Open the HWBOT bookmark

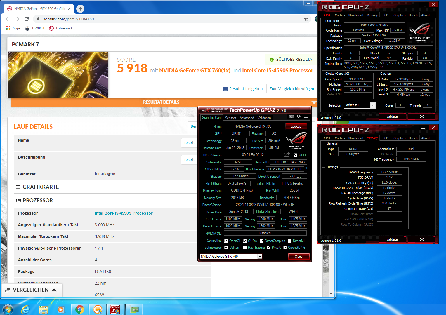coord(35,28)
